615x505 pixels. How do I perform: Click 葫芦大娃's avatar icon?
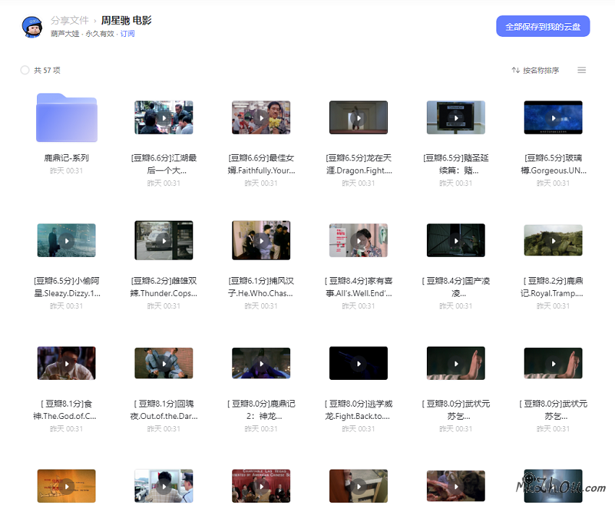[32, 27]
